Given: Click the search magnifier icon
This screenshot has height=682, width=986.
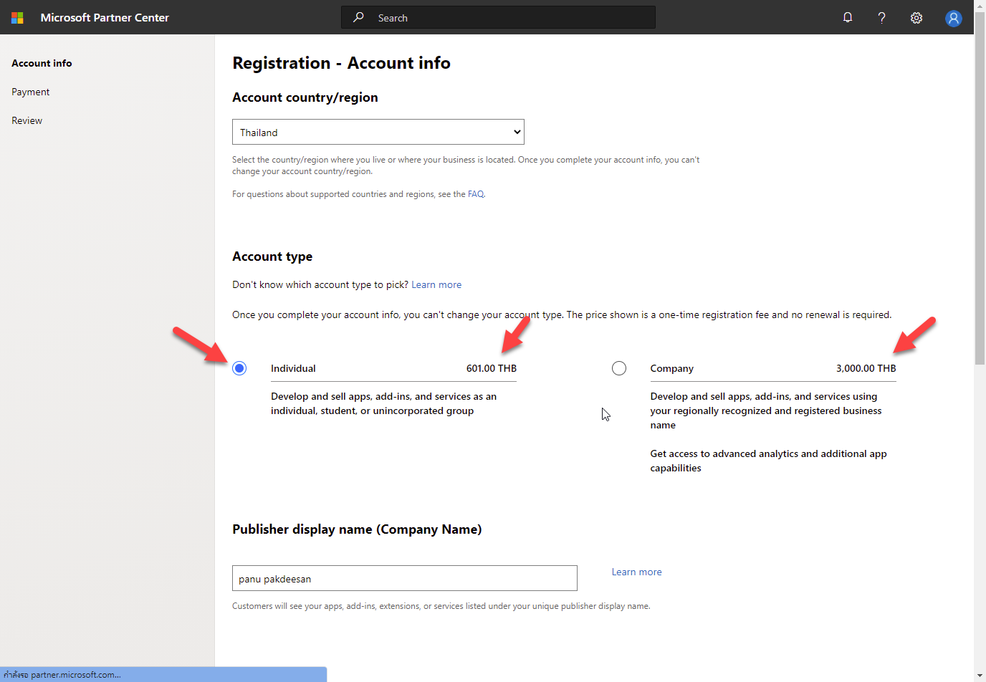Looking at the screenshot, I should (x=358, y=17).
